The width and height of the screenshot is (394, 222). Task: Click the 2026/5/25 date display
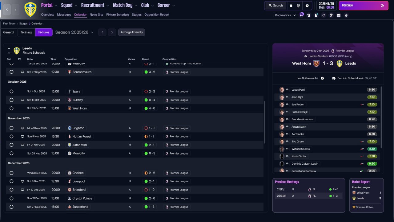coord(326,6)
